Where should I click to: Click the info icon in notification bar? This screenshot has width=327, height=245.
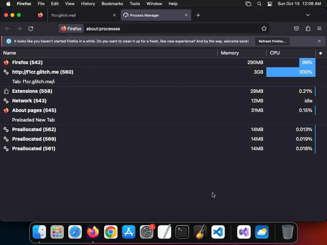(9, 41)
